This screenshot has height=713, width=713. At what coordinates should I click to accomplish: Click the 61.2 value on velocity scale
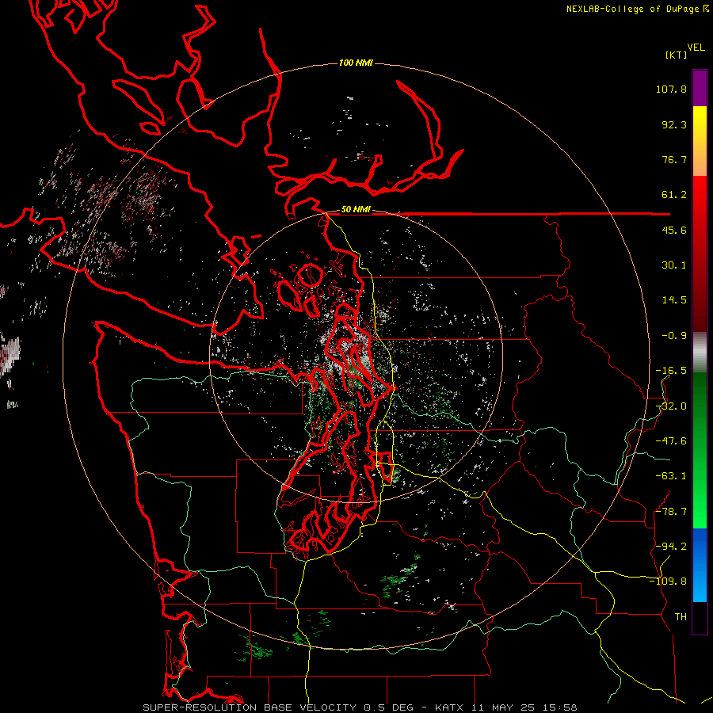674,195
